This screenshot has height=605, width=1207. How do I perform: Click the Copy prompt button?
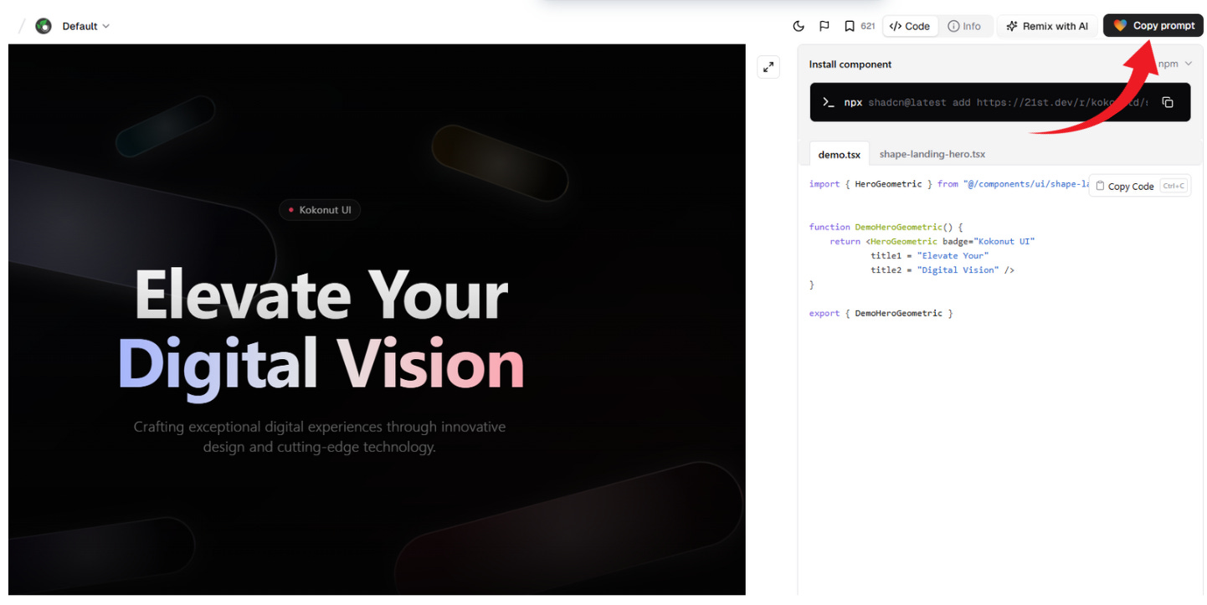[1153, 26]
